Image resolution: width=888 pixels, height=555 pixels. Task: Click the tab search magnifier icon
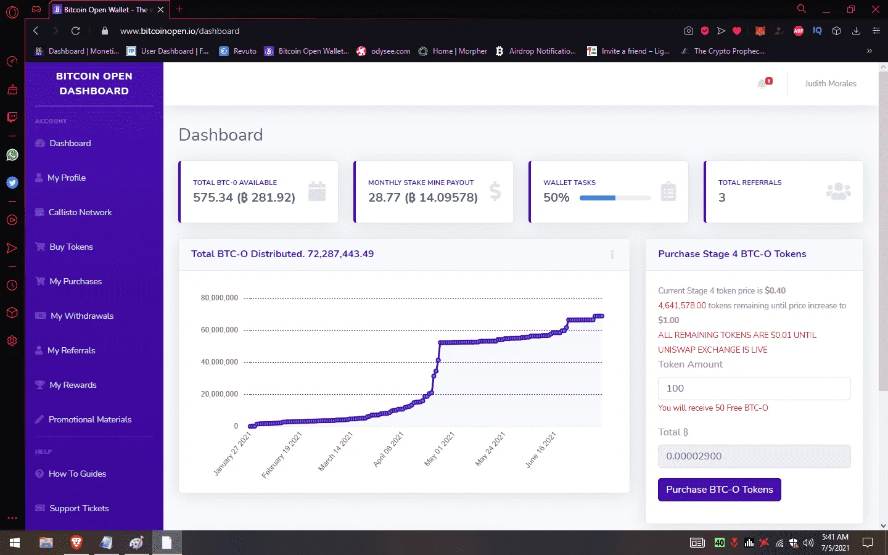coord(801,9)
